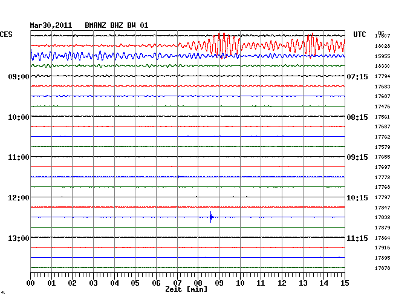This screenshot has height=299, width=393.
Task: Click the 13:00 local time label
Action: point(19,238)
